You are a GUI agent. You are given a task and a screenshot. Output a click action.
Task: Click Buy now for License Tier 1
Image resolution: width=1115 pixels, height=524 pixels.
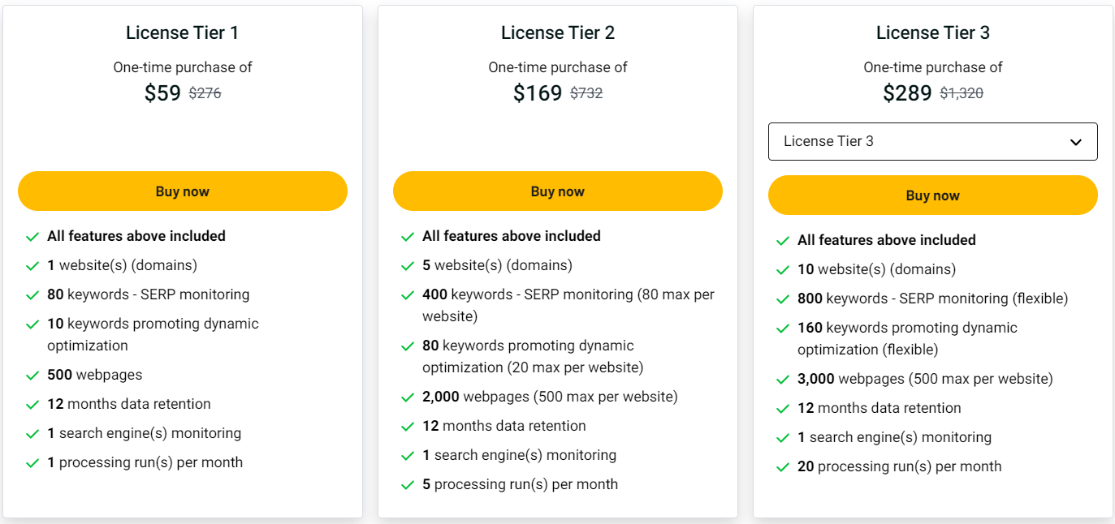tap(183, 191)
